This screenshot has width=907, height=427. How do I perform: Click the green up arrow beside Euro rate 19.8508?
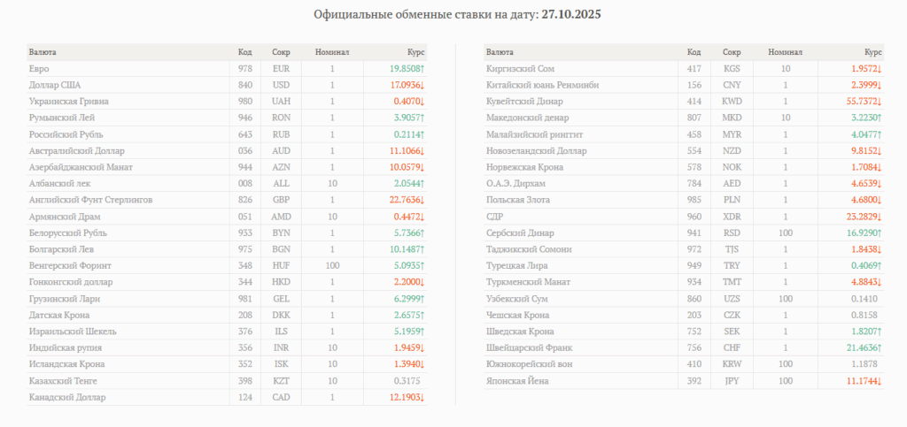pyautogui.click(x=422, y=68)
